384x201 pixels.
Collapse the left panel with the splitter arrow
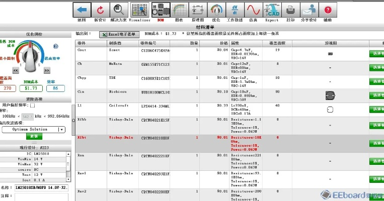coord(73,120)
